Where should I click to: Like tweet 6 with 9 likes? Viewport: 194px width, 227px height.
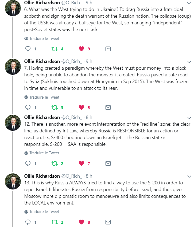[82, 49]
